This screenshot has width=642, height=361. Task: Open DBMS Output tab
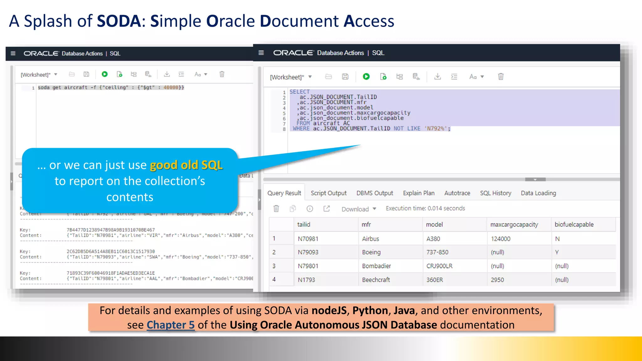(375, 193)
